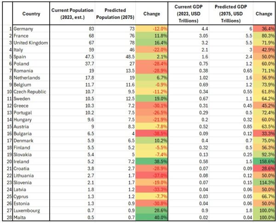Select the Current Population column header

pyautogui.click(x=72, y=14)
